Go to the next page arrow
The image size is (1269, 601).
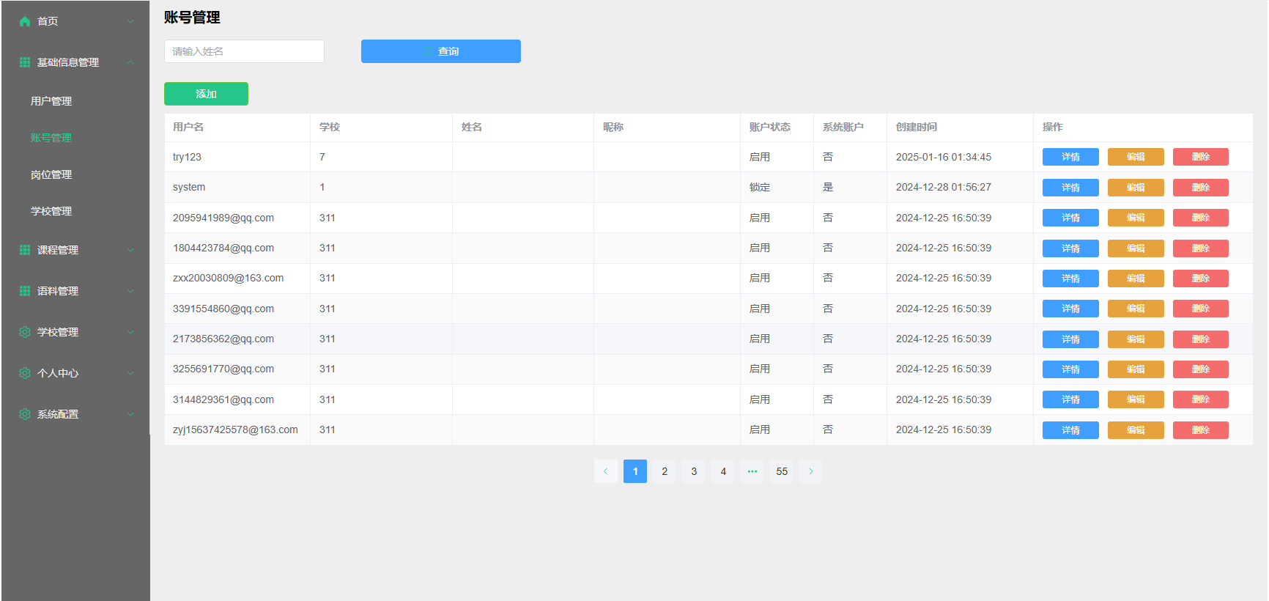(x=811, y=471)
